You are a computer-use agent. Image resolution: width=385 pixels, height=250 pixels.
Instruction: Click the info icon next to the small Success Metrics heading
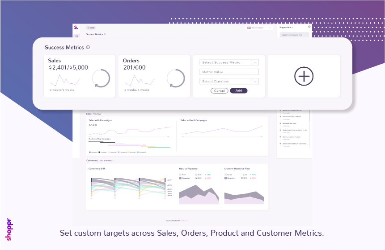pos(105,34)
